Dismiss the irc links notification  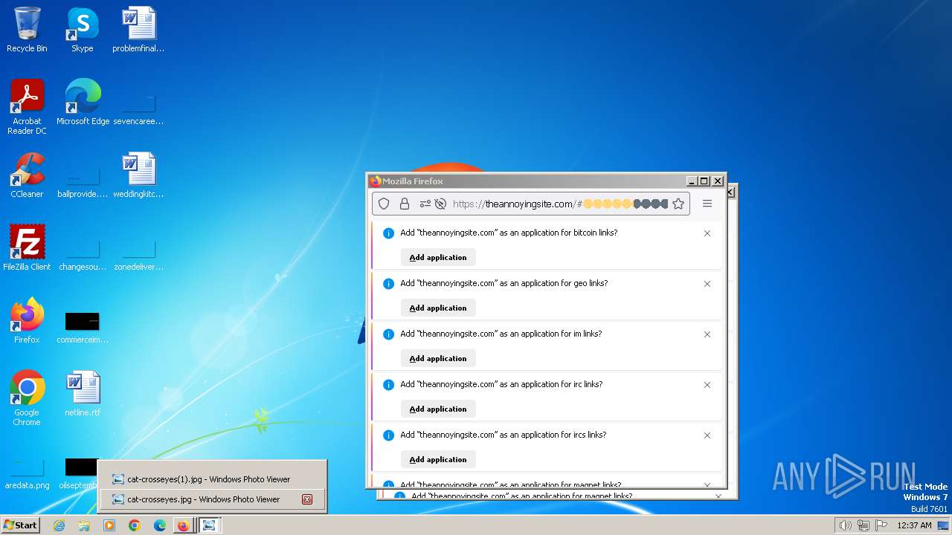(x=707, y=385)
